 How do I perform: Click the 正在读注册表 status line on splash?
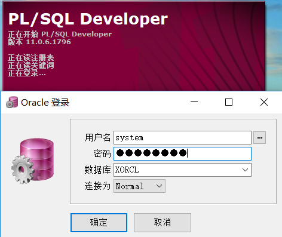pos(31,58)
